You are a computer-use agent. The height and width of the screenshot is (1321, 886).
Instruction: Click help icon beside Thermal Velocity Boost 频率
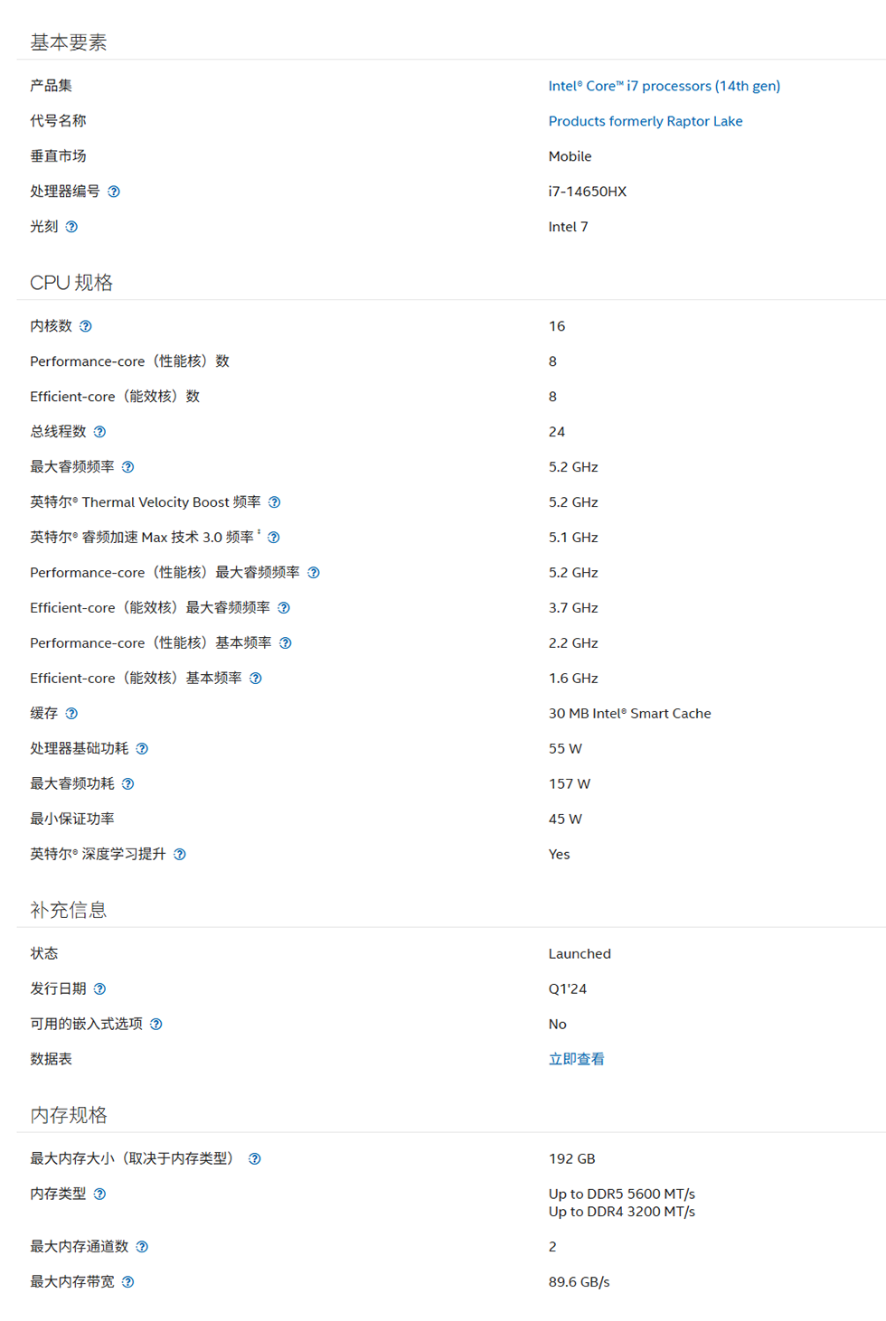pos(275,502)
